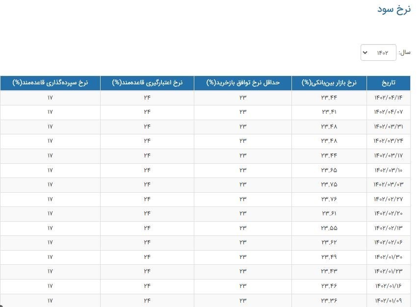Click the 'نرخ بازار بین‌بانکی(%)' column header
Image resolution: width=420 pixels, height=307 pixels.
pyautogui.click(x=332, y=83)
